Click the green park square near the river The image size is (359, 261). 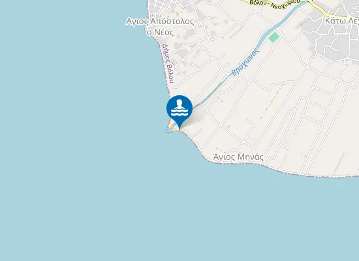pos(274,37)
